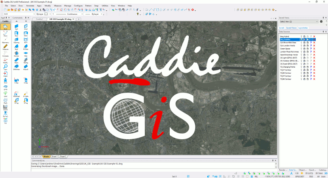The height and width of the screenshot is (178, 328).
Task: Open the Land application
Action: 6,94
